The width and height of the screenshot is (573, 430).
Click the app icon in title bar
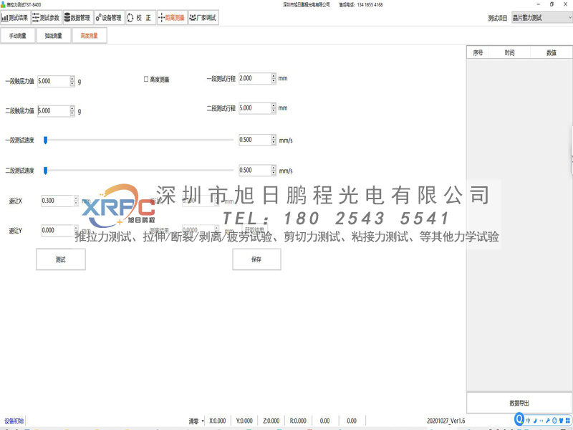(x=3, y=5)
